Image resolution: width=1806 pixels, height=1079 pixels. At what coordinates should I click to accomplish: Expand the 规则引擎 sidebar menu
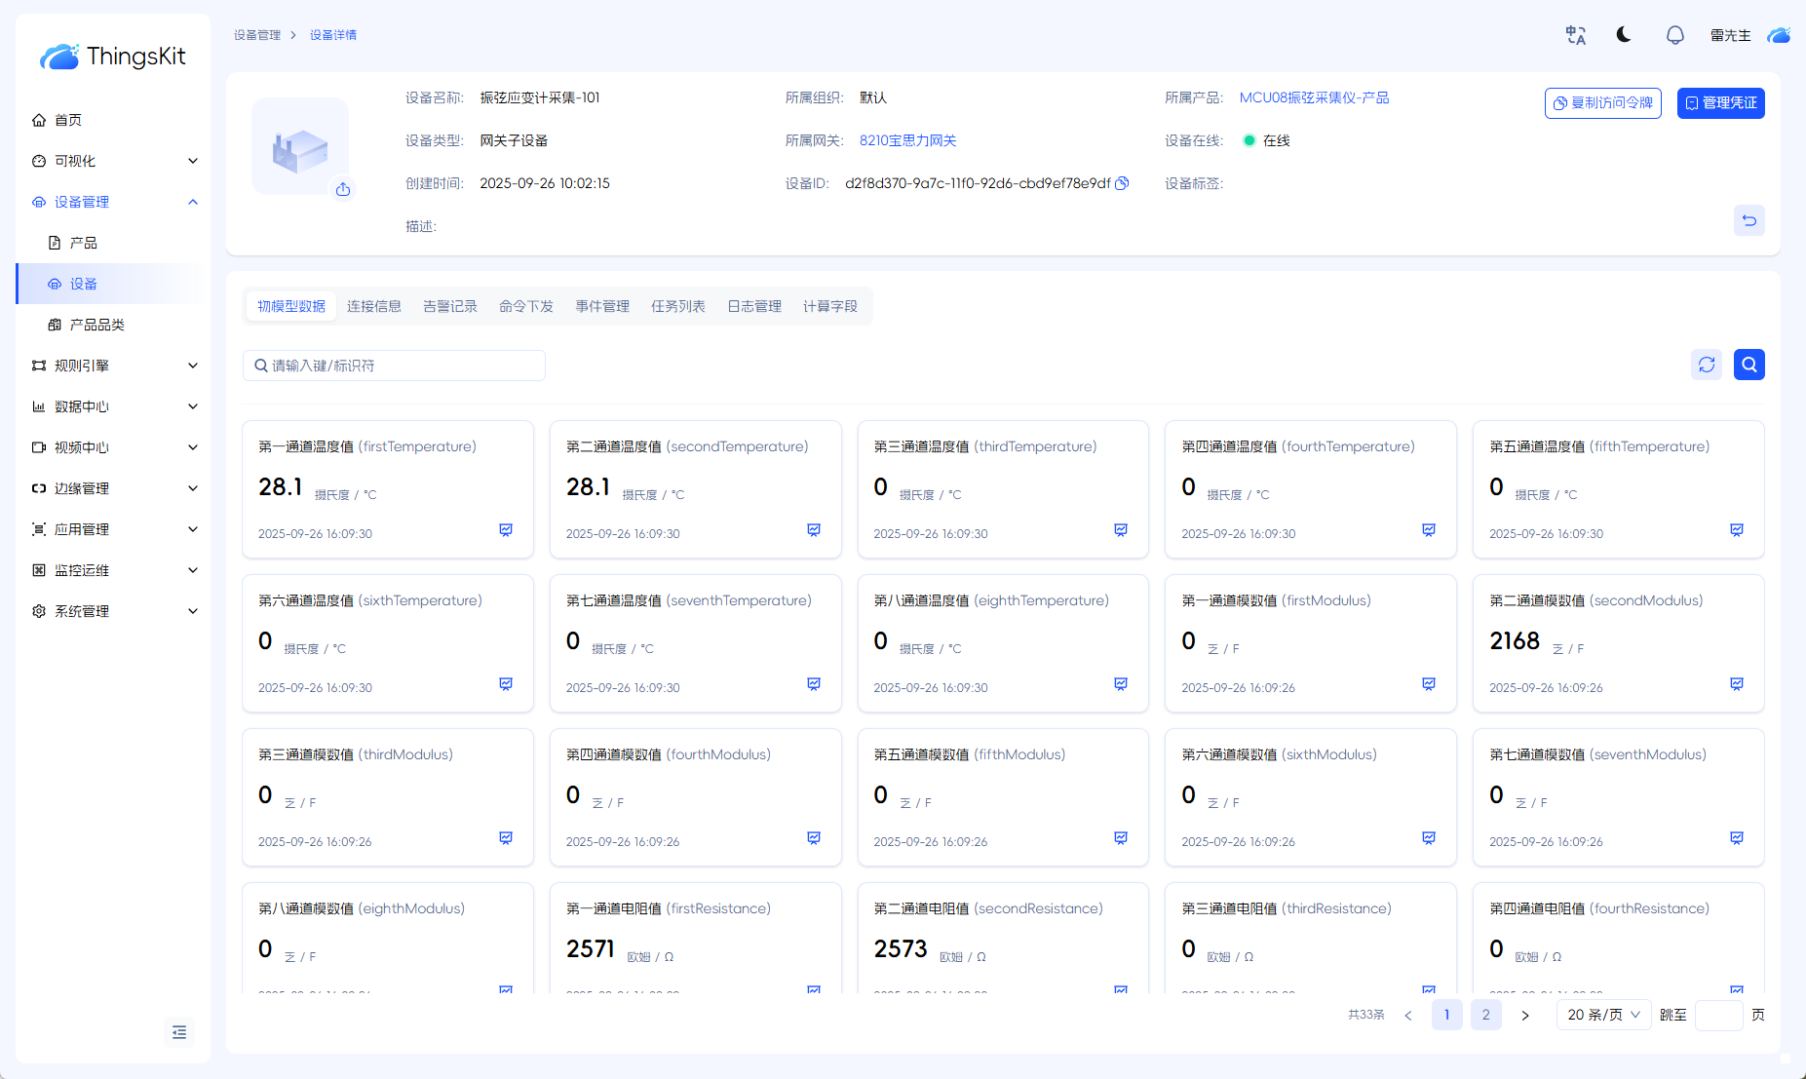pos(114,366)
